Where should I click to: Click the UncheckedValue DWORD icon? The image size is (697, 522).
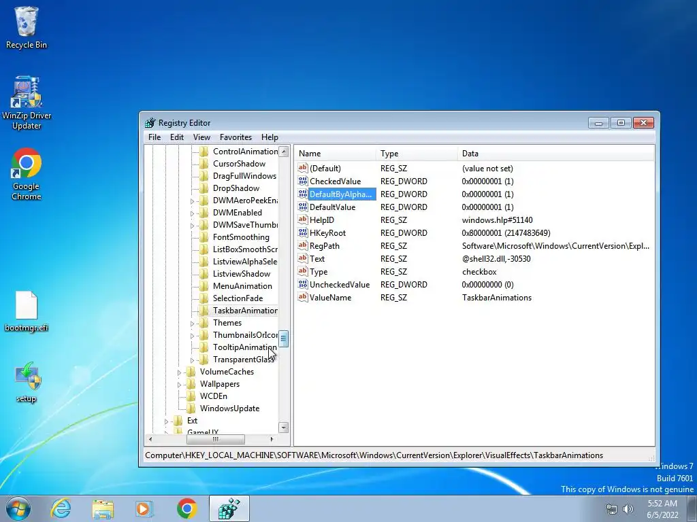pyautogui.click(x=303, y=285)
